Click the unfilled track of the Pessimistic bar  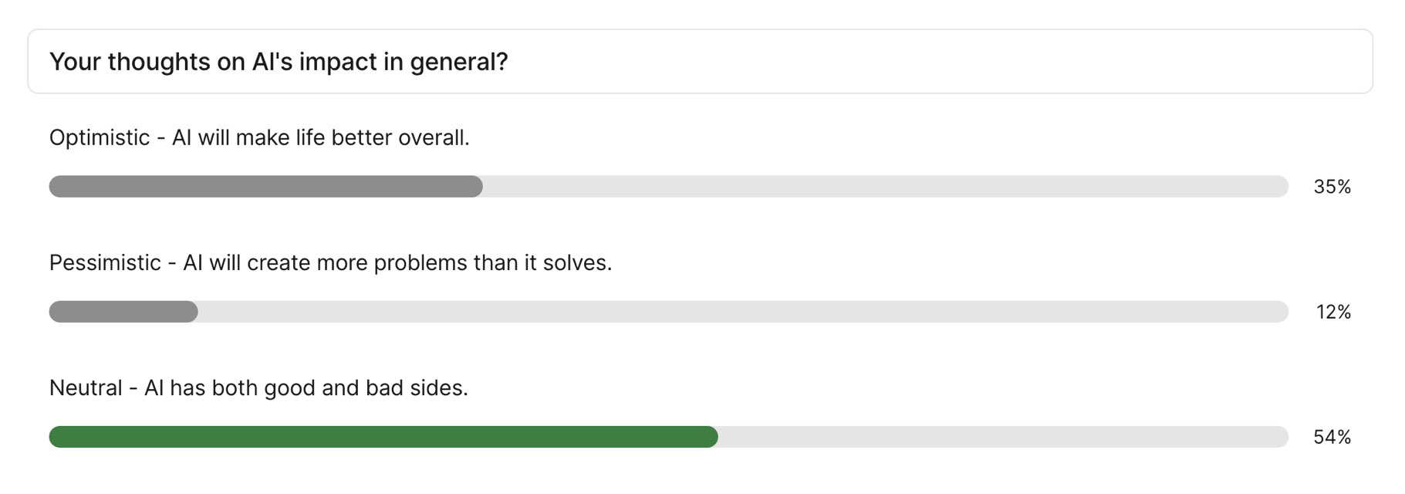point(742,312)
